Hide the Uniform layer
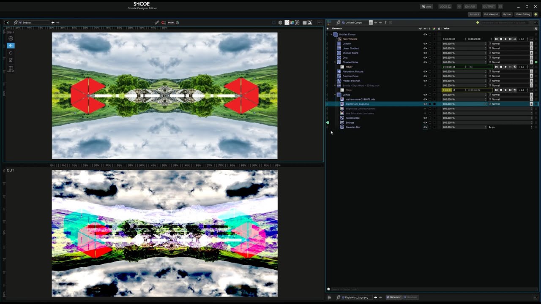Screen dimensions: 541x304 [x=425, y=43]
